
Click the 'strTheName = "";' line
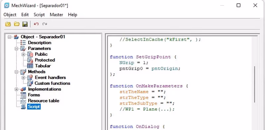143,92
